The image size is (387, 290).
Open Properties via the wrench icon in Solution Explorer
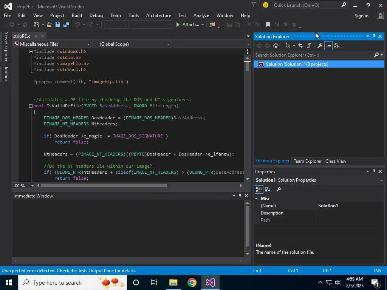click(x=320, y=46)
